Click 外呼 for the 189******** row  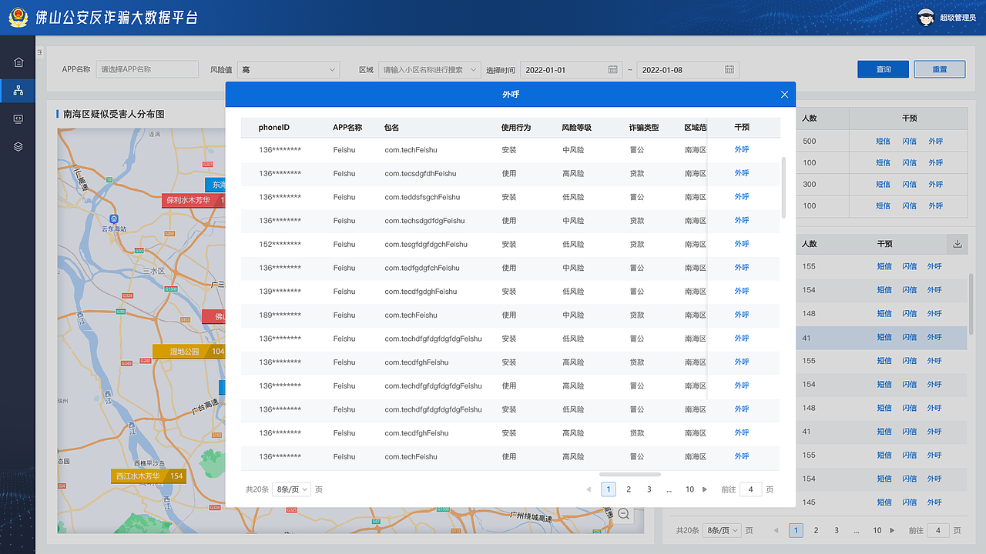pos(742,315)
